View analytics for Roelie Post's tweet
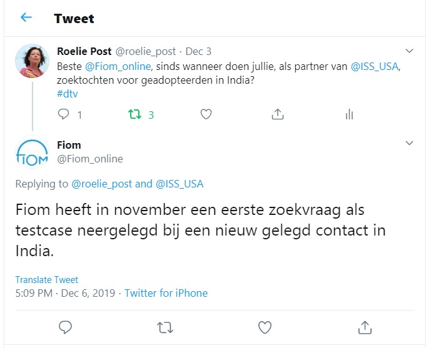The image size is (426, 348). (349, 114)
